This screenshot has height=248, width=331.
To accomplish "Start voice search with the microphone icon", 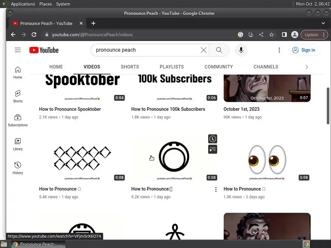I will pos(241,50).
